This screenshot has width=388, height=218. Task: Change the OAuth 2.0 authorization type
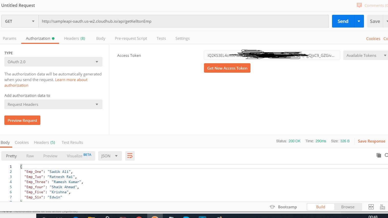click(x=53, y=62)
